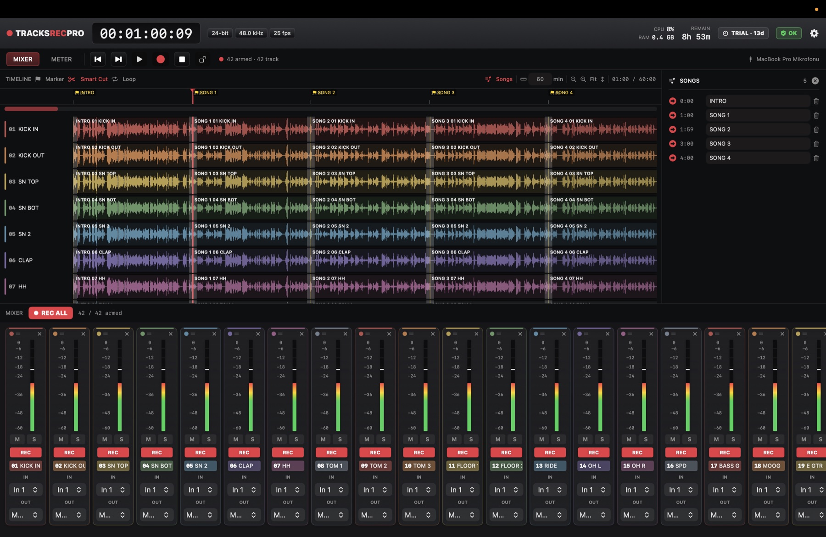Delete SONG 2 with its trash icon
The height and width of the screenshot is (537, 826).
tap(816, 130)
